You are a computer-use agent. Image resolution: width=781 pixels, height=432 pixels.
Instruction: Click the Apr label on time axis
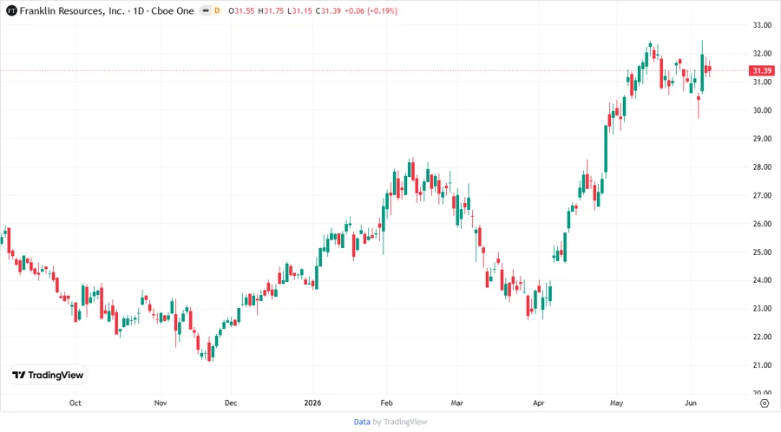click(538, 403)
